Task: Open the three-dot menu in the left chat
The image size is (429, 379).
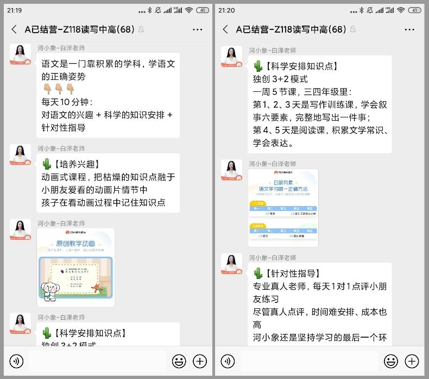Action: click(x=198, y=29)
